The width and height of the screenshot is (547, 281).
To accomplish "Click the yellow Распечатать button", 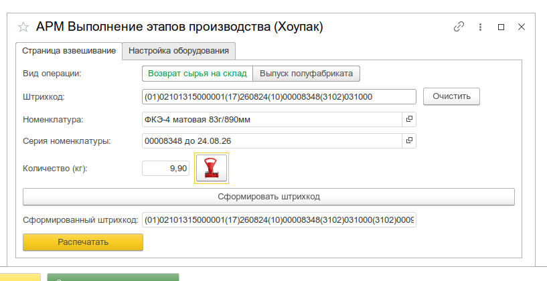I will coord(83,242).
